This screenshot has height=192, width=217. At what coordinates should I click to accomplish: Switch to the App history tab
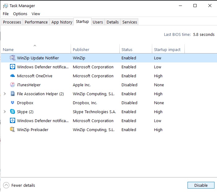[x=62, y=22]
